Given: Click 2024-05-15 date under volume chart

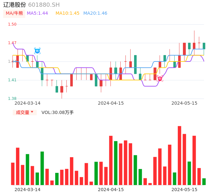Looking at the screenshot, I should pos(185,190).
